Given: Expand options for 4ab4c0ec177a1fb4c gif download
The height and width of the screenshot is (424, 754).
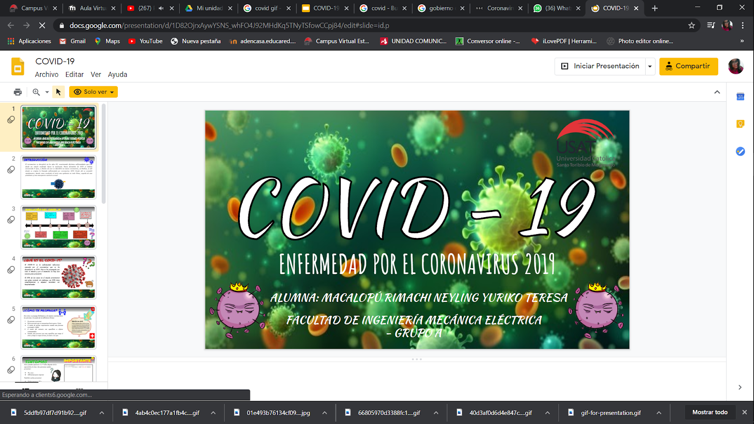Looking at the screenshot, I should (213, 413).
